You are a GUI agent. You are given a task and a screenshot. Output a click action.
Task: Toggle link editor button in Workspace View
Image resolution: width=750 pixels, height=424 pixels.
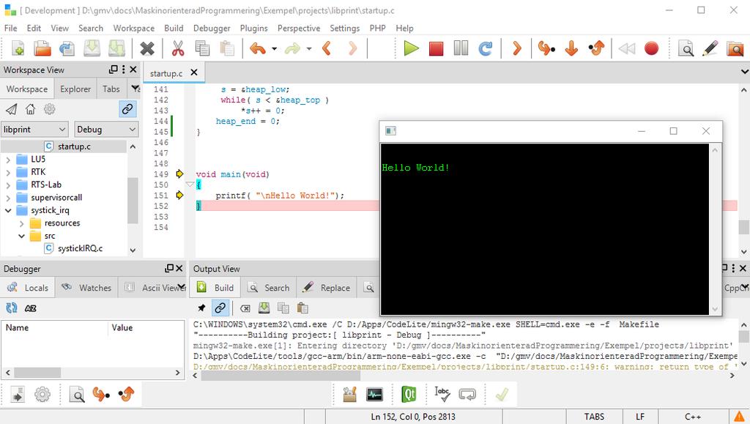click(127, 109)
